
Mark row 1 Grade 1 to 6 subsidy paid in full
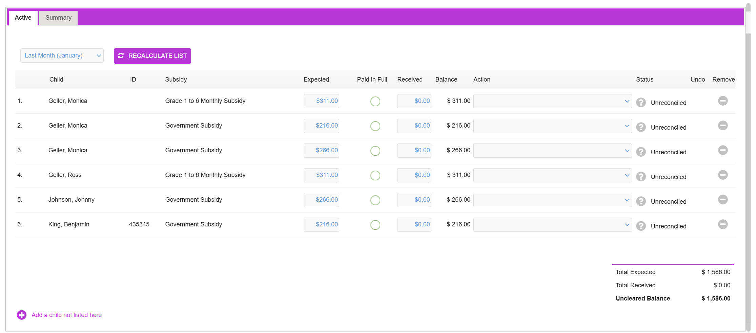tap(375, 101)
